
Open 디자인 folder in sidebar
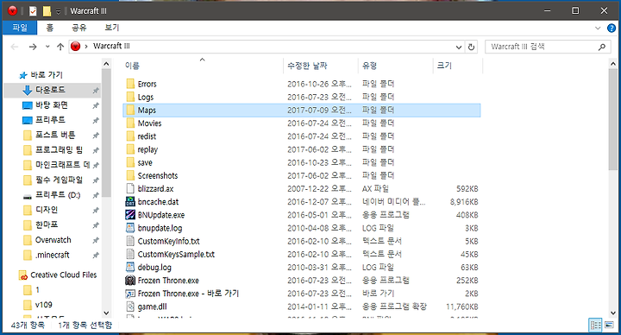[x=47, y=210]
